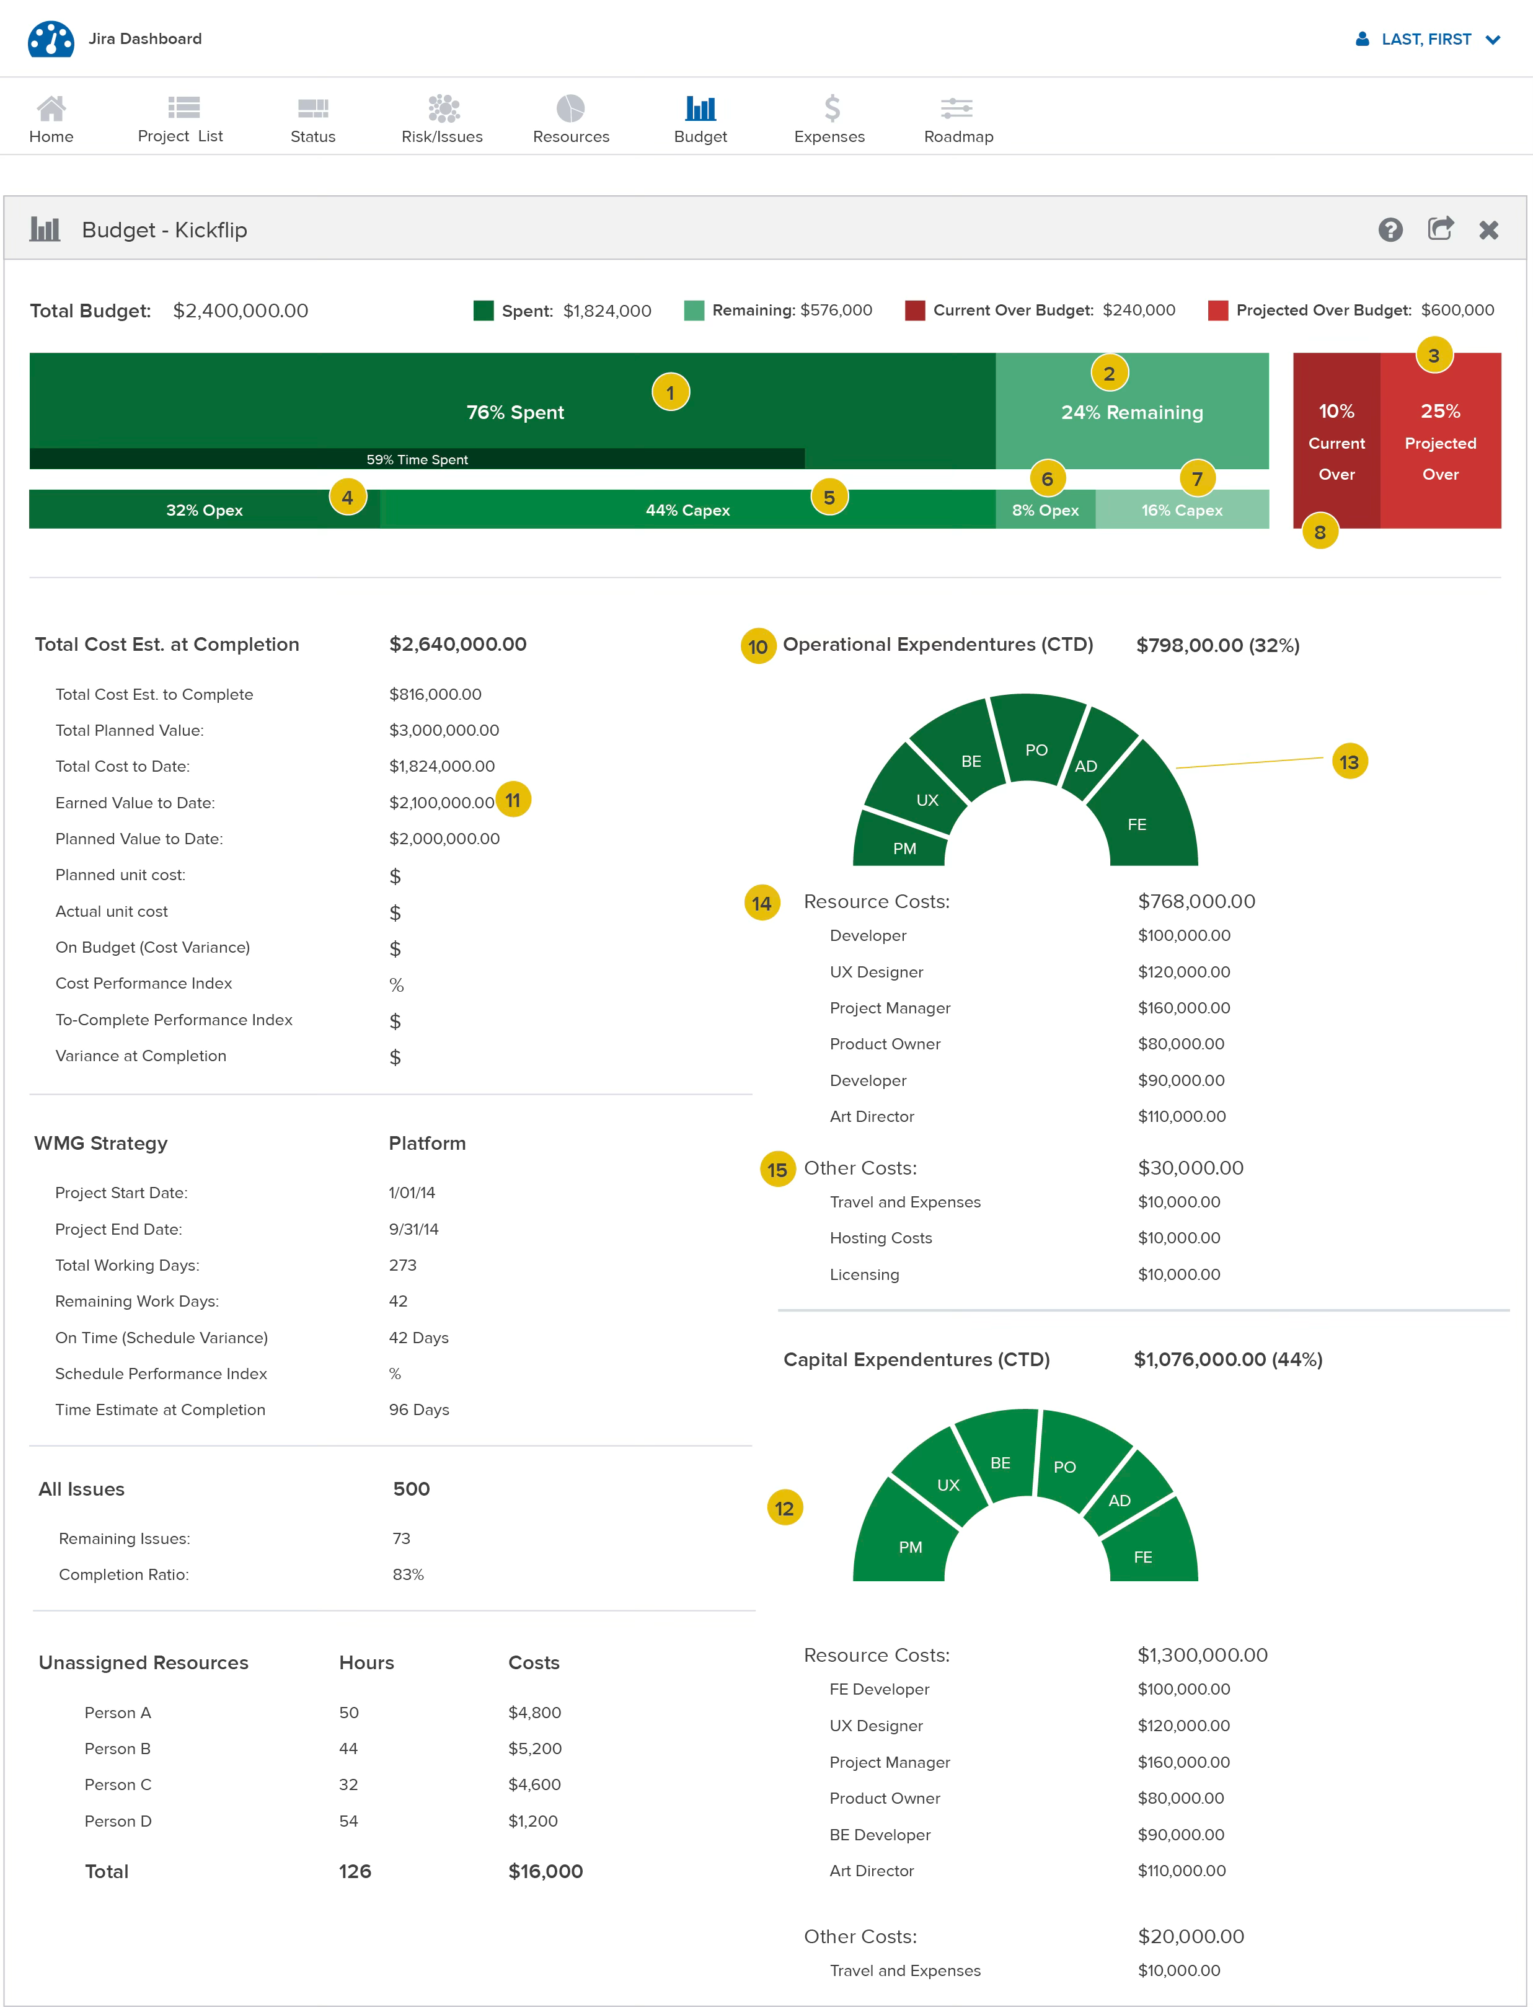This screenshot has height=2007, width=1533.
Task: Click the Projected Over Budget red swatch
Action: pos(1217,311)
